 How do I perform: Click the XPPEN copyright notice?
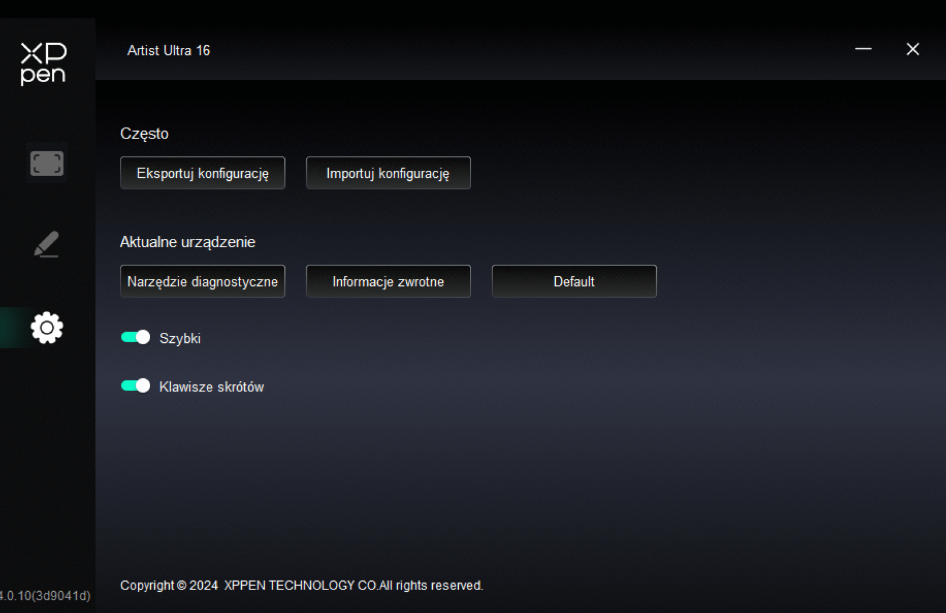pyautogui.click(x=302, y=585)
